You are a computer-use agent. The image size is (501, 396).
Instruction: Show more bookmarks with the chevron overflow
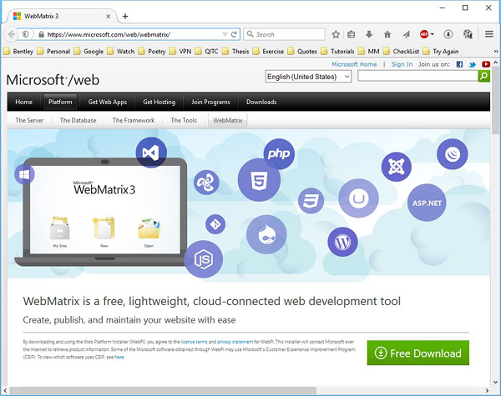[496, 52]
